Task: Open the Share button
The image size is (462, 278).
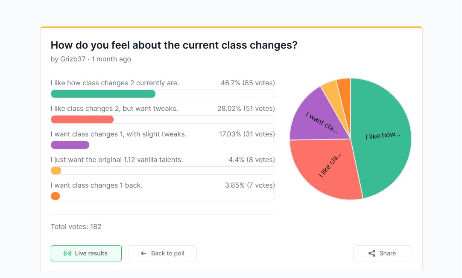Action: 383,253
